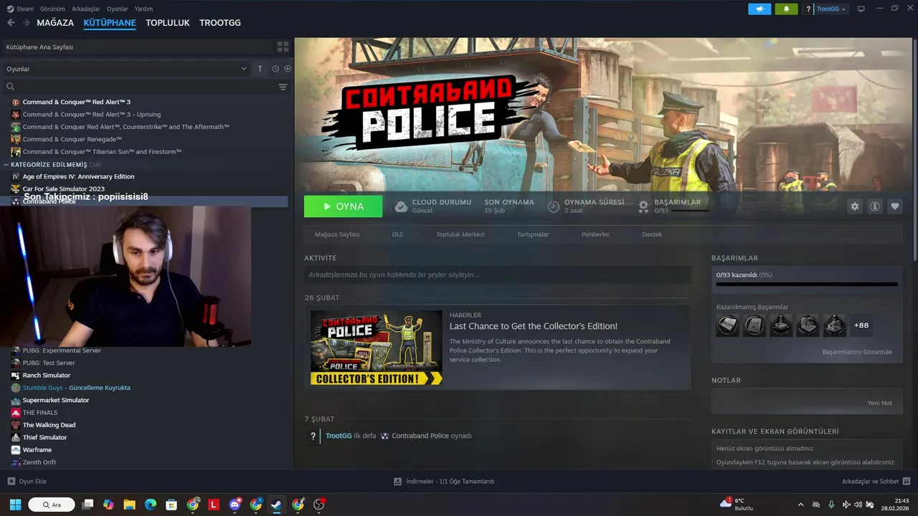918x516 pixels.
Task: Select Command & Conquer Renegade in list
Action: (x=72, y=139)
